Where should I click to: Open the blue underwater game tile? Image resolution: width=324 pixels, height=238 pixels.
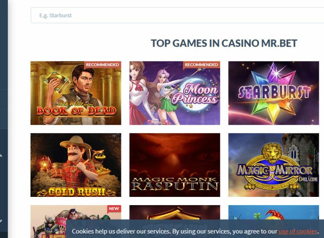tap(274, 212)
